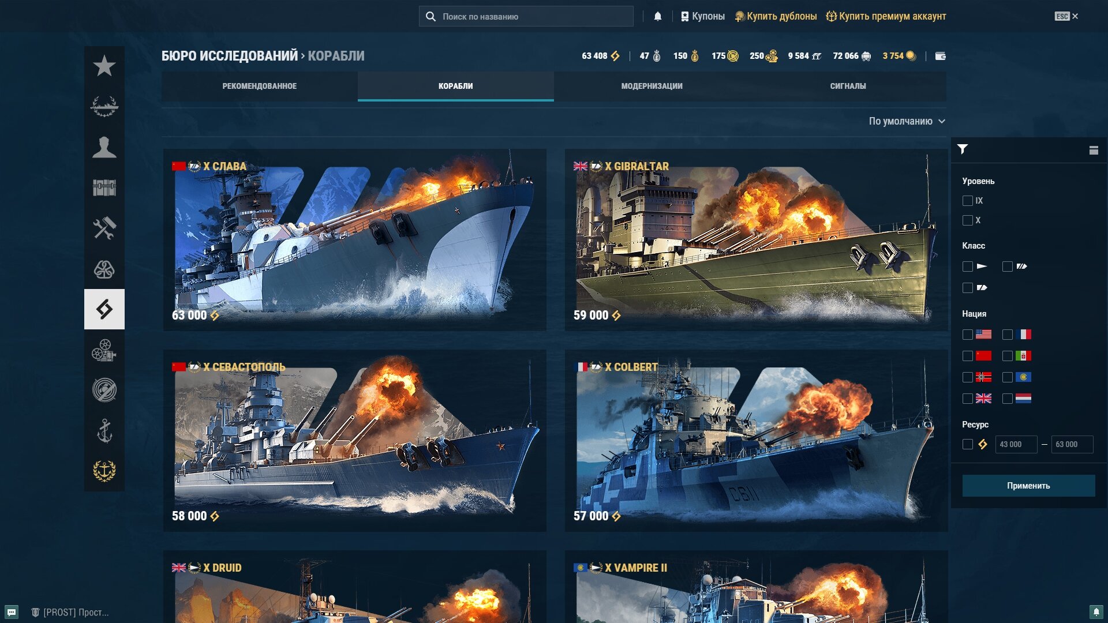Viewport: 1108px width, 623px height.
Task: Click the 250 currency balance
Action: point(763,56)
